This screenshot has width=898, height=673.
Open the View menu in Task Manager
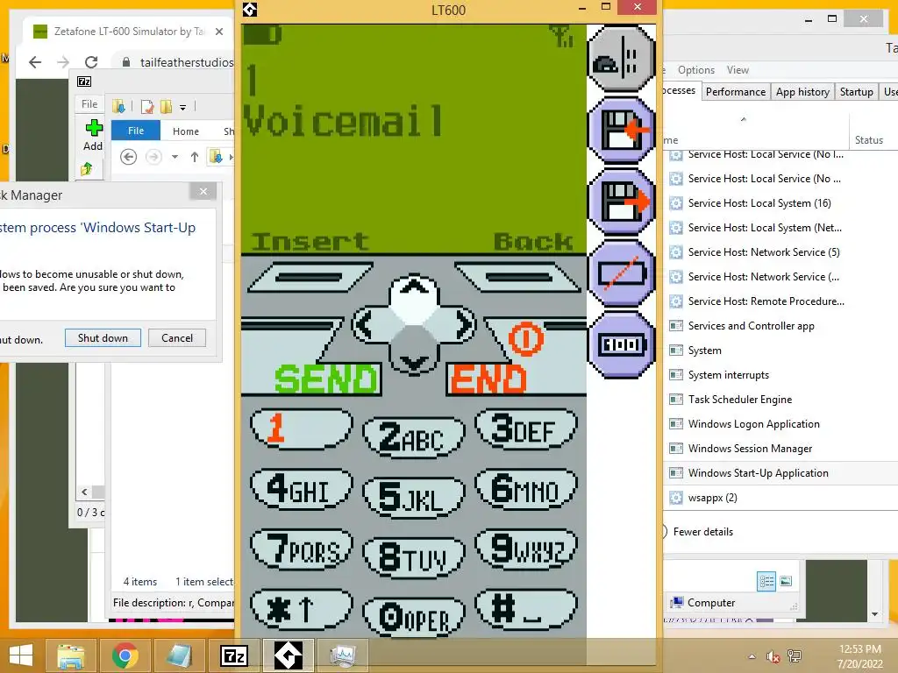tap(738, 70)
